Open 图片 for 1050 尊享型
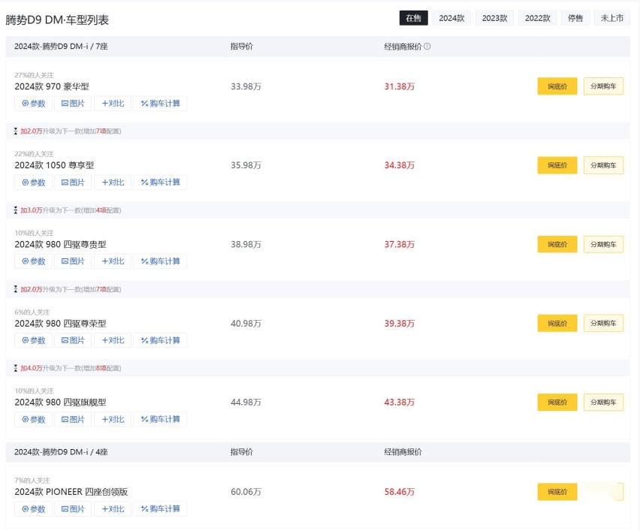Image resolution: width=640 pixels, height=531 pixels. coord(73,183)
